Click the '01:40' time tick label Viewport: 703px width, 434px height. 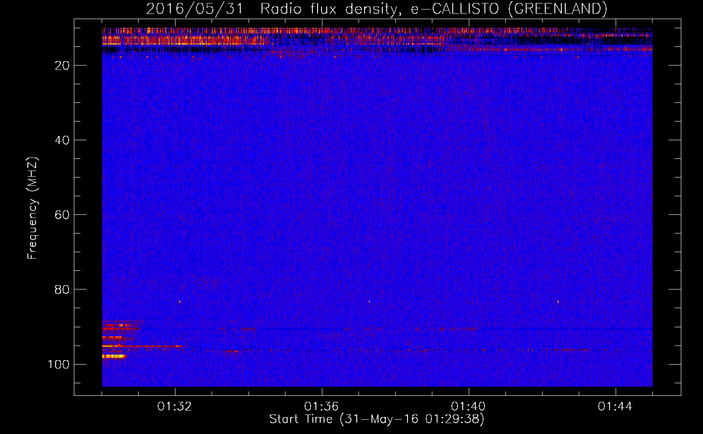pos(468,407)
